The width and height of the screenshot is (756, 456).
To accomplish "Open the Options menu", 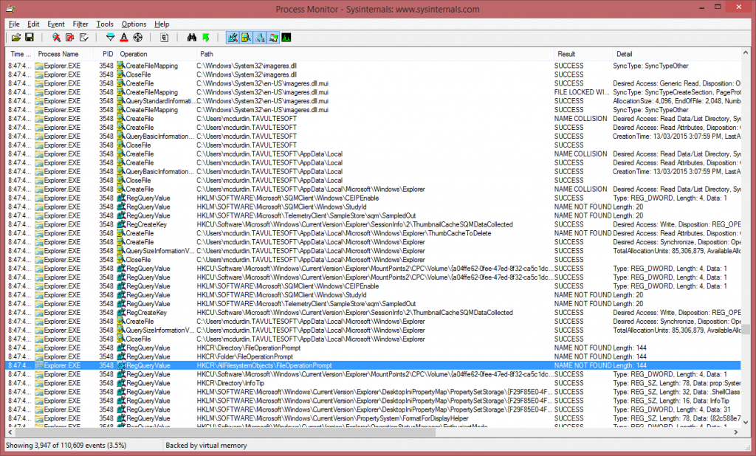I will (x=134, y=24).
